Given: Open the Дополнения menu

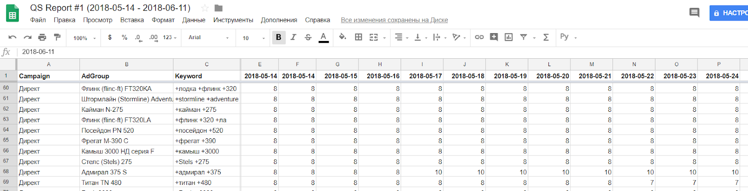Looking at the screenshot, I should pyautogui.click(x=279, y=20).
